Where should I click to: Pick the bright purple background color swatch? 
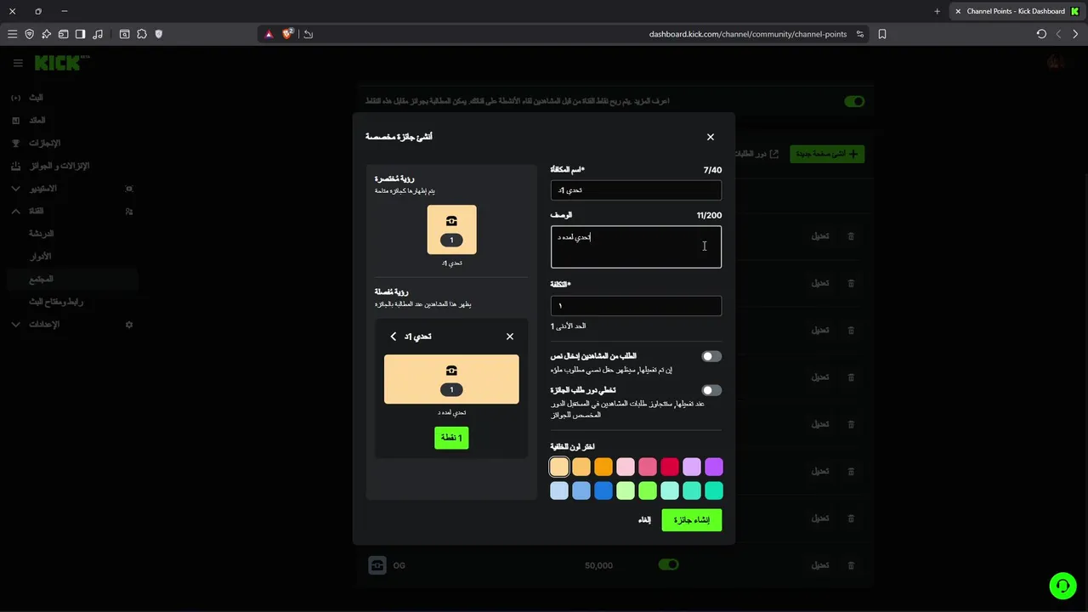(714, 467)
